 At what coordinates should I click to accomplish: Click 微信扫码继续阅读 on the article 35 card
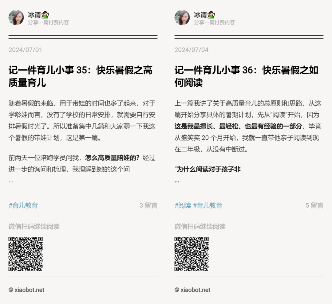[34, 227]
